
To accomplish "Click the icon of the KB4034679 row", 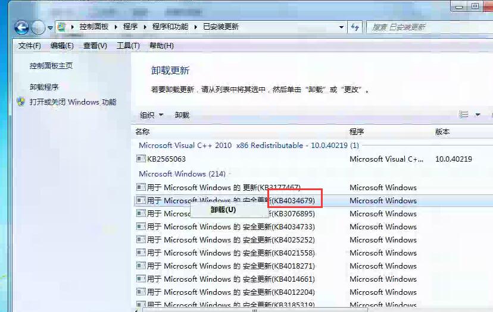I will click(141, 200).
